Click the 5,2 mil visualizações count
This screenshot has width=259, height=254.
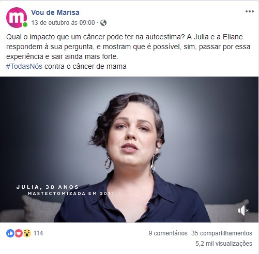click(x=224, y=244)
